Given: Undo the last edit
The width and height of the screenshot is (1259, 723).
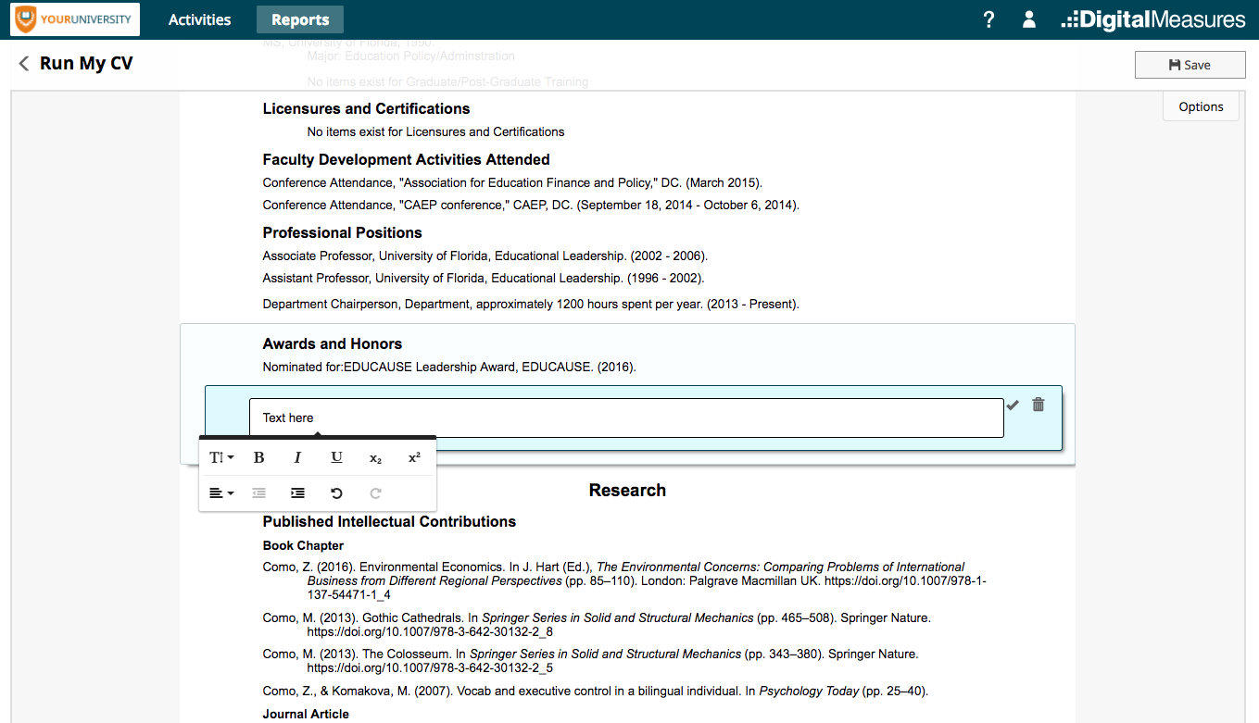Looking at the screenshot, I should click(336, 492).
